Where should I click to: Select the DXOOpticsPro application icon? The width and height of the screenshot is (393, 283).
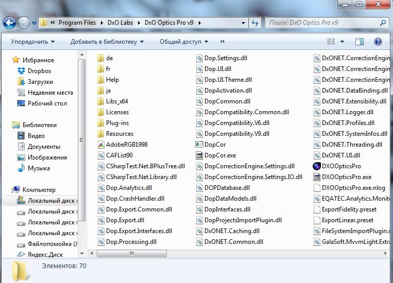tap(317, 166)
